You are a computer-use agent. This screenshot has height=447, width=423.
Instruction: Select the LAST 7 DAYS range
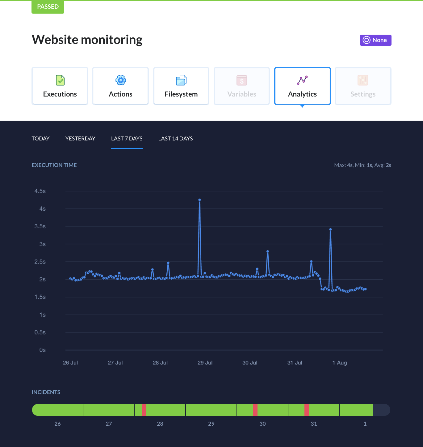pos(127,139)
